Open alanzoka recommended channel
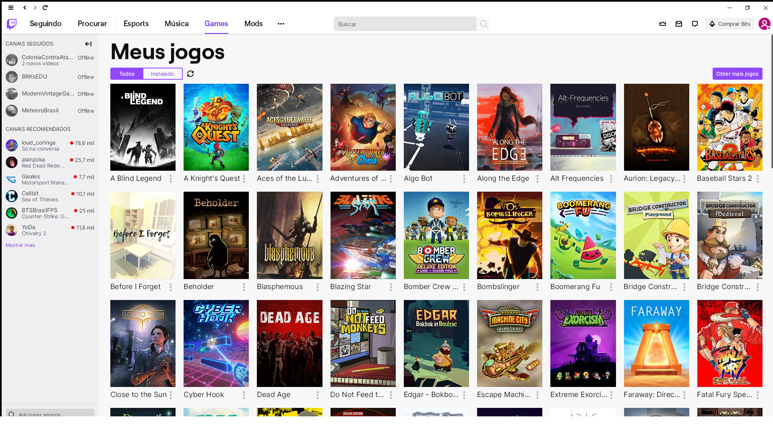The image size is (773, 424). (x=50, y=162)
